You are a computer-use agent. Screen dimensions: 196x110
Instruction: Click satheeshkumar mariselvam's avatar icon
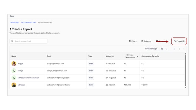tap(14, 78)
